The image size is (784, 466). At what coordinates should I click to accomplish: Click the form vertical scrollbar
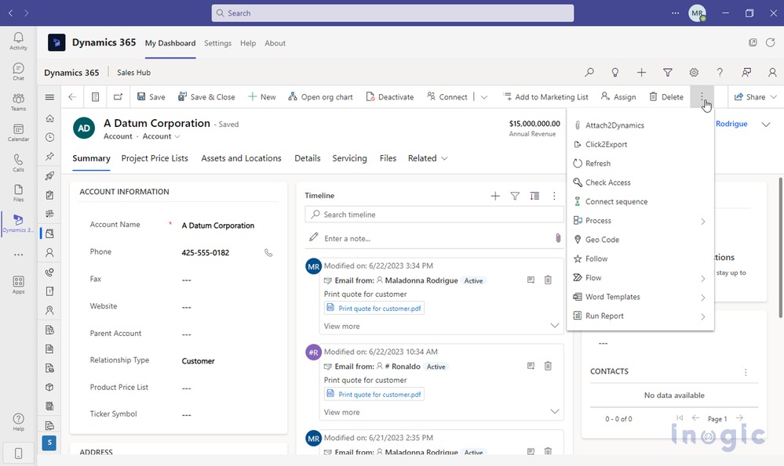coord(781,247)
